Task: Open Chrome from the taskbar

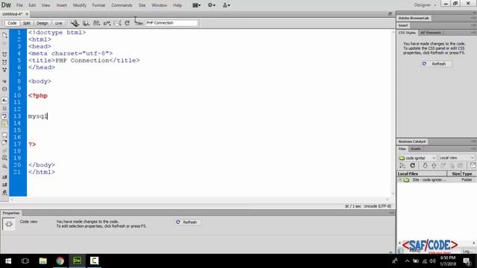Action: click(60, 261)
